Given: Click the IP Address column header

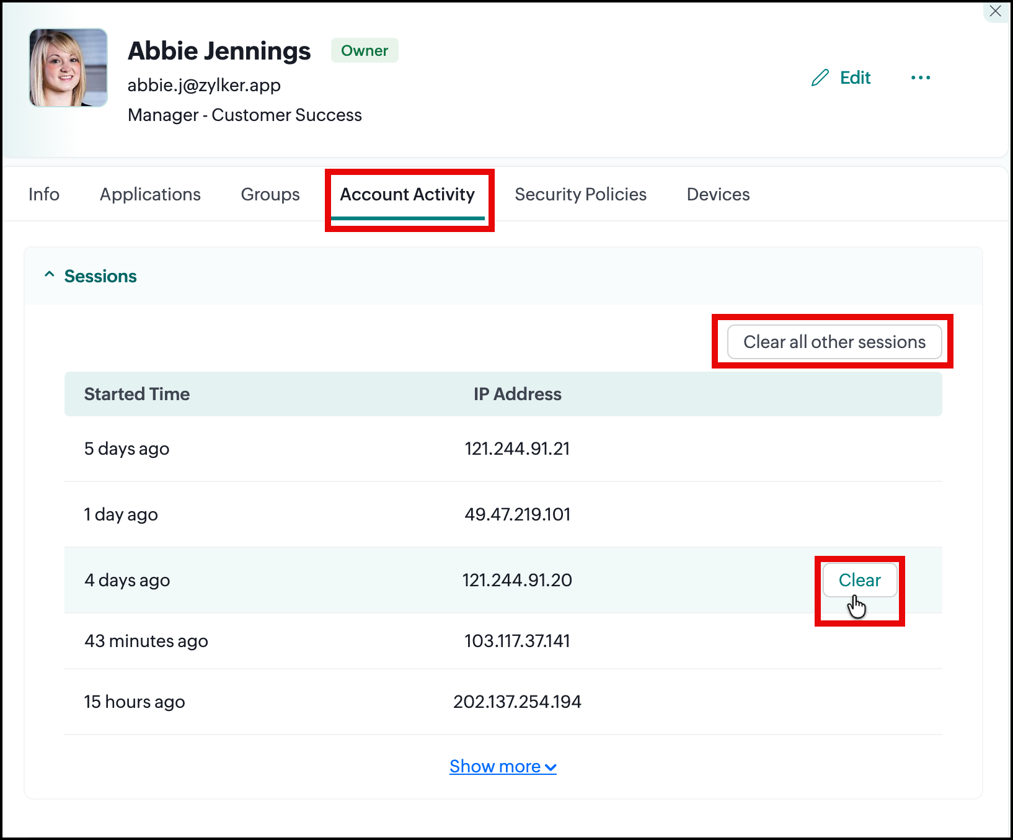Looking at the screenshot, I should pos(518,395).
